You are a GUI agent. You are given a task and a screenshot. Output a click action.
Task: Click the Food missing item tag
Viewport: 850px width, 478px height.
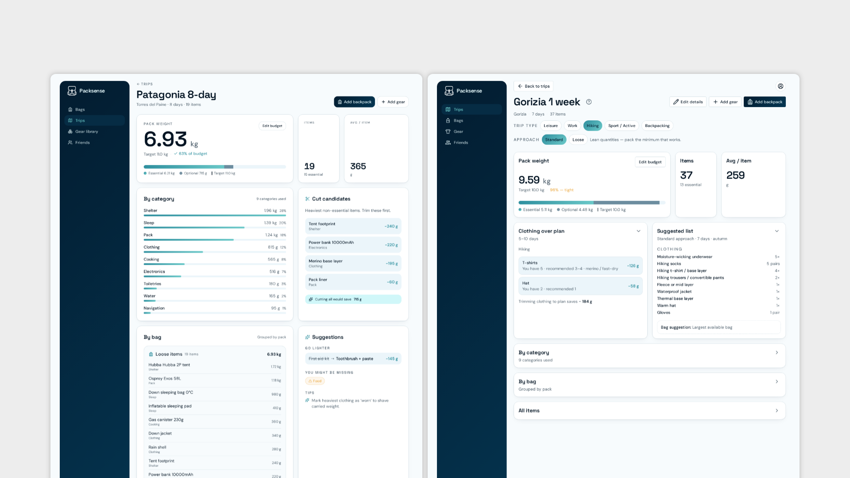click(315, 381)
